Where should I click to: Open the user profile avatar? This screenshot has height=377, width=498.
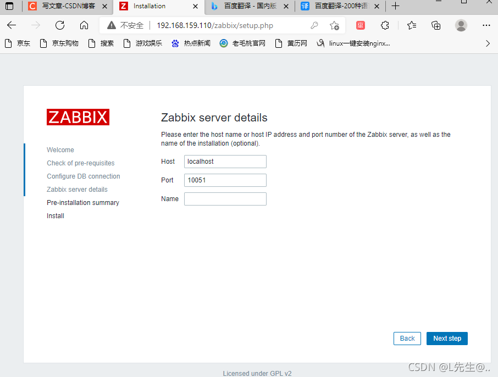coord(461,25)
